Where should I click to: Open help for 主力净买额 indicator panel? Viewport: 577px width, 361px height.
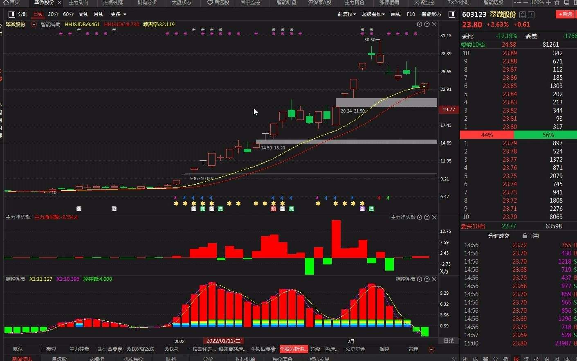pyautogui.click(x=427, y=217)
